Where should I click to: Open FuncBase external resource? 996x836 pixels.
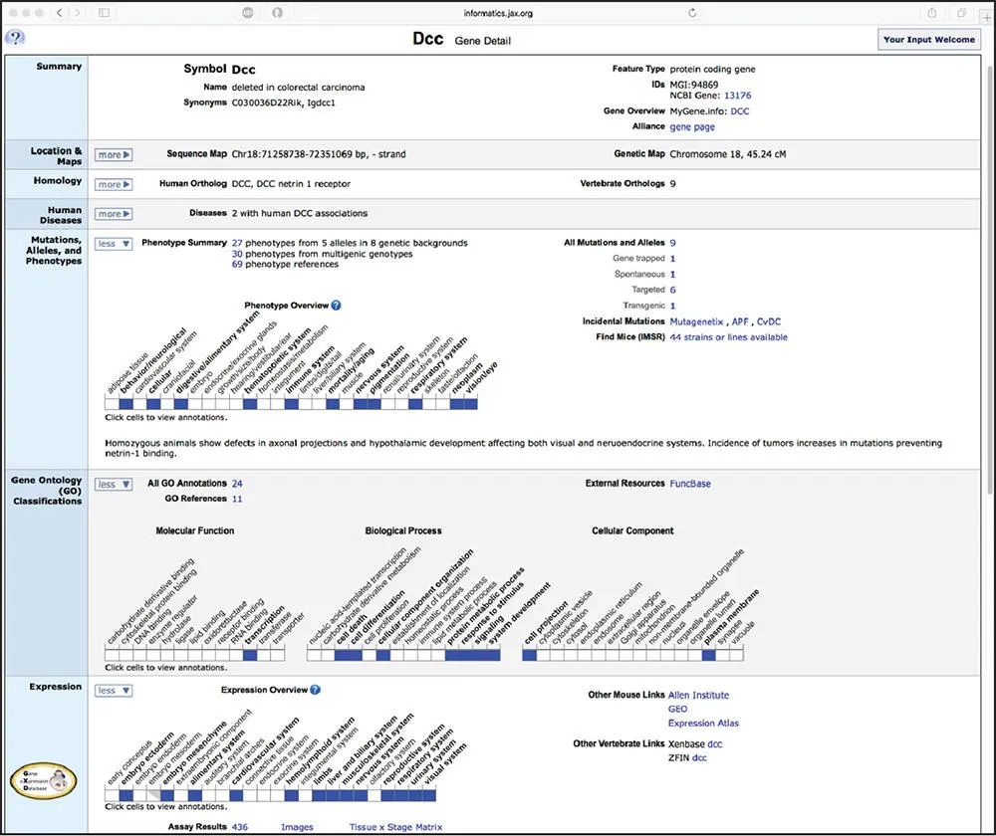pos(690,484)
